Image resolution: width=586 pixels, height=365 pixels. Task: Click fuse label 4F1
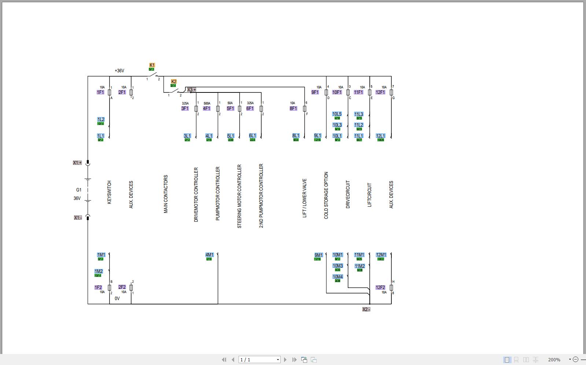pyautogui.click(x=207, y=109)
